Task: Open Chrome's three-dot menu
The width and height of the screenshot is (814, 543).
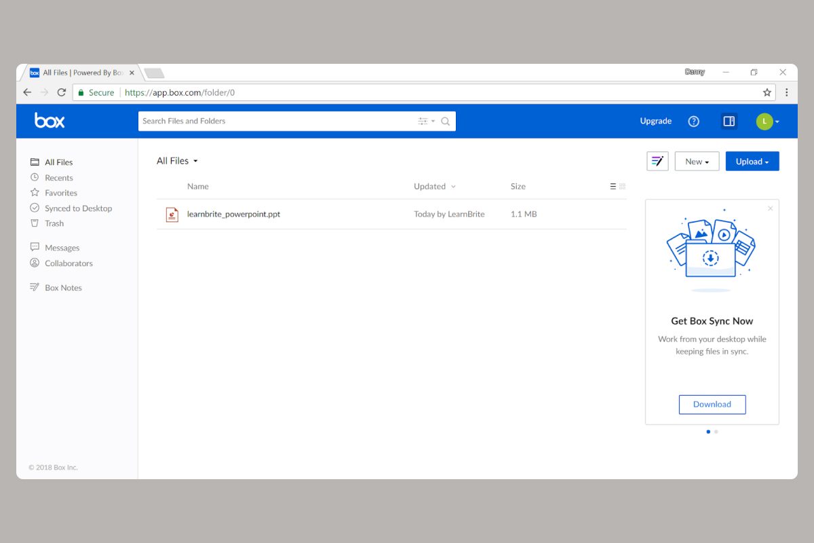Action: 787,92
